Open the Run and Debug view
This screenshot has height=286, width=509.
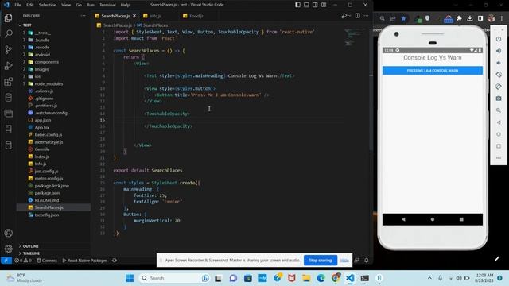(9, 65)
